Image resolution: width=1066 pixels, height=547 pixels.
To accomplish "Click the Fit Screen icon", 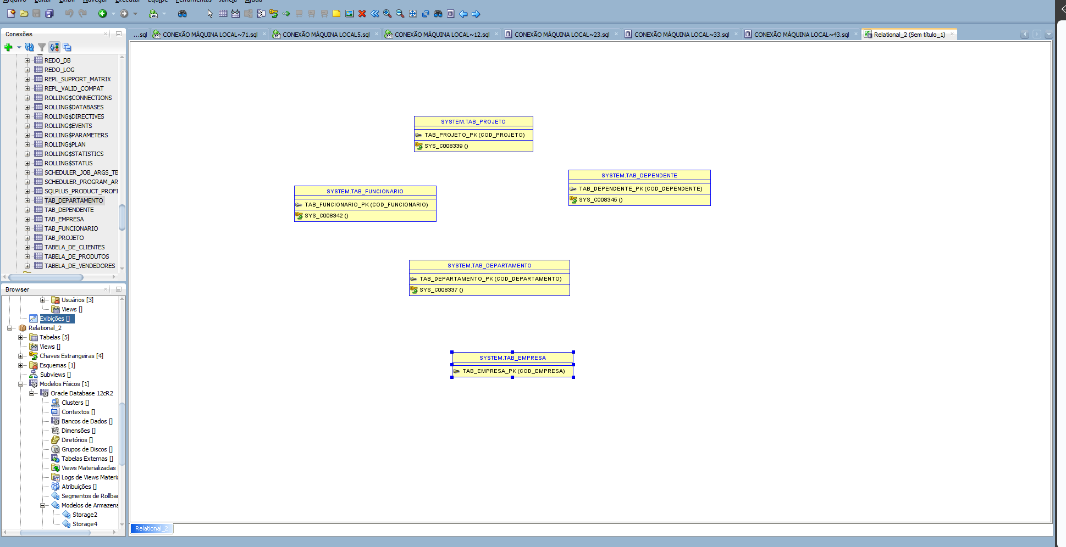I will click(412, 14).
